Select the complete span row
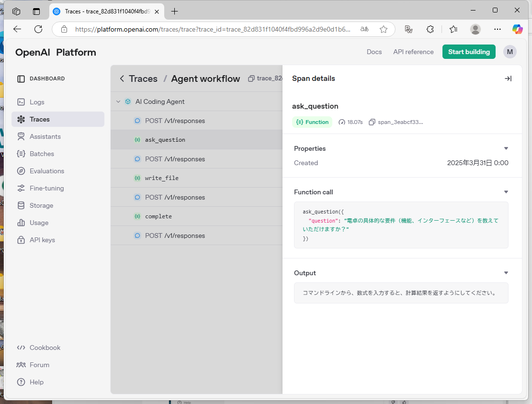This screenshot has width=532, height=404. coord(196,216)
